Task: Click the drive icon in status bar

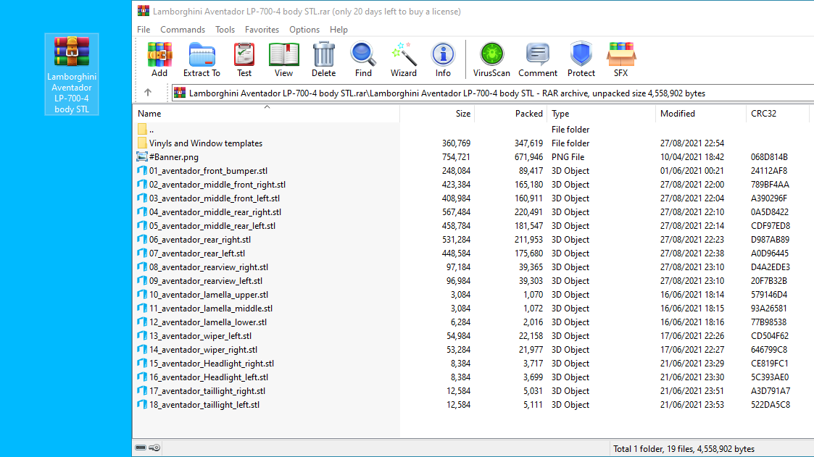Action: point(141,447)
